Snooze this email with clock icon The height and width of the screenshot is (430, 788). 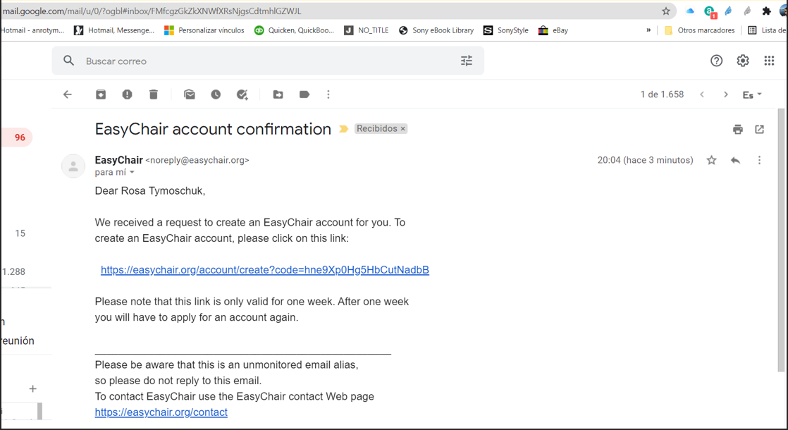216,94
